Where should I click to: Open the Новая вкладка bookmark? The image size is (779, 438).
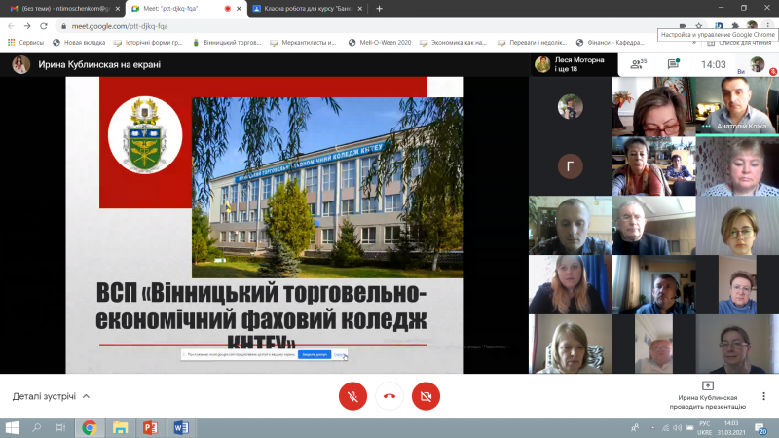click(x=79, y=43)
